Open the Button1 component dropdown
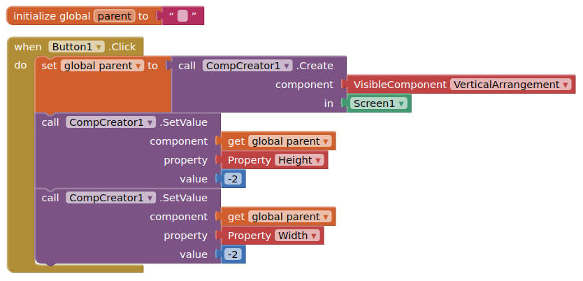The height and width of the screenshot is (281, 583). tap(77, 47)
